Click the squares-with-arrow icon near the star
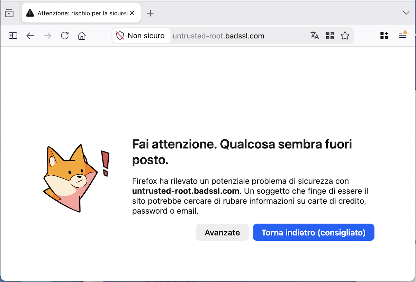Viewport: 416px width, 282px height. [330, 36]
